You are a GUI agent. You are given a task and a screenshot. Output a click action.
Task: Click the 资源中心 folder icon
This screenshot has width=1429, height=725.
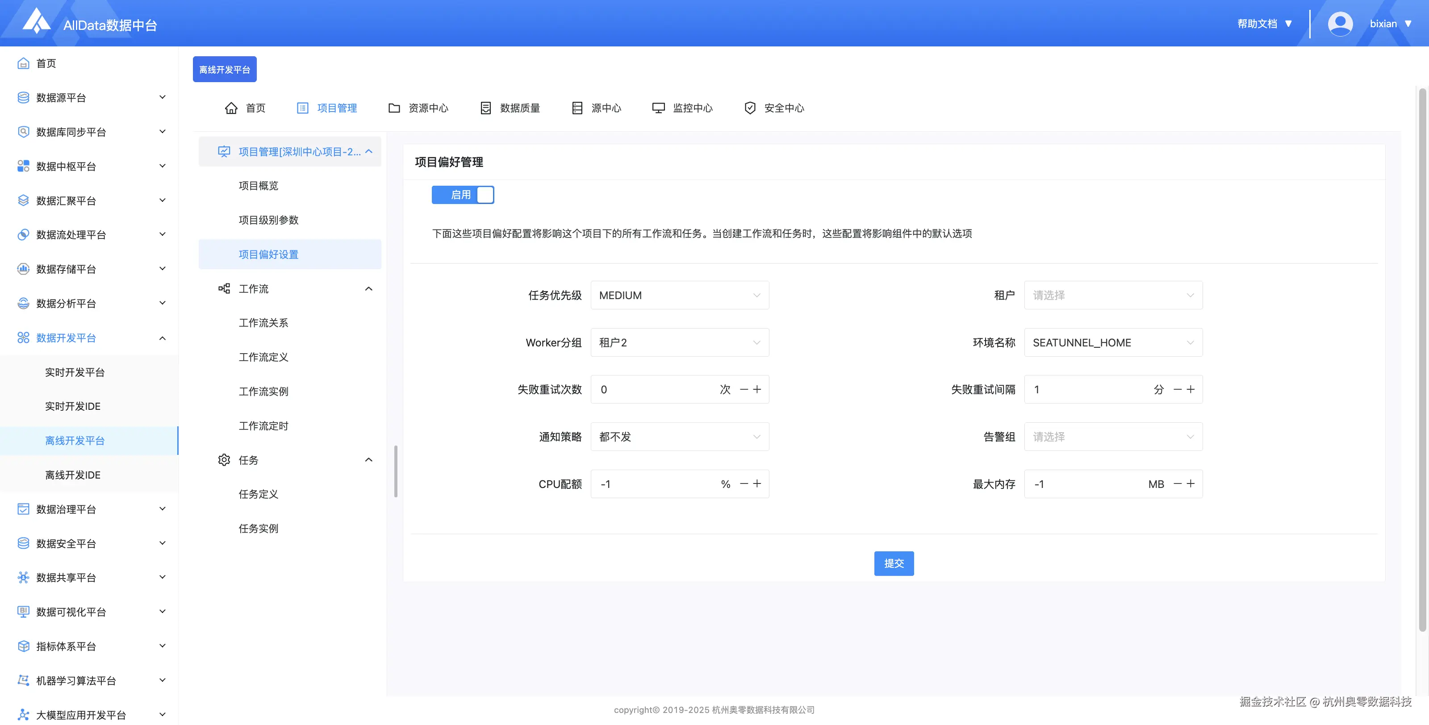tap(394, 108)
